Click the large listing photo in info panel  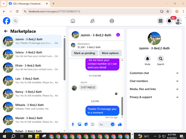pos(154,38)
